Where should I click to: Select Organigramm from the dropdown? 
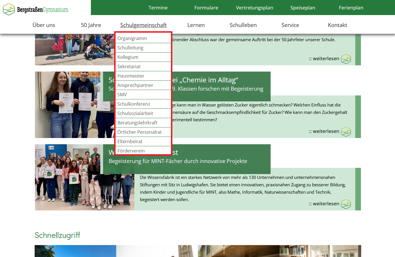[132, 38]
